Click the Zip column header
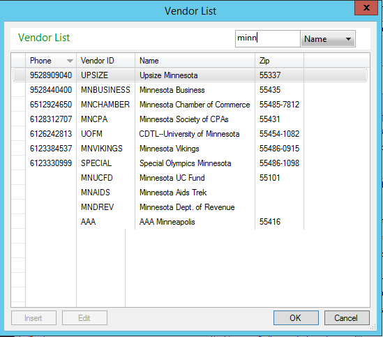This screenshot has height=337, width=383. tap(279, 61)
